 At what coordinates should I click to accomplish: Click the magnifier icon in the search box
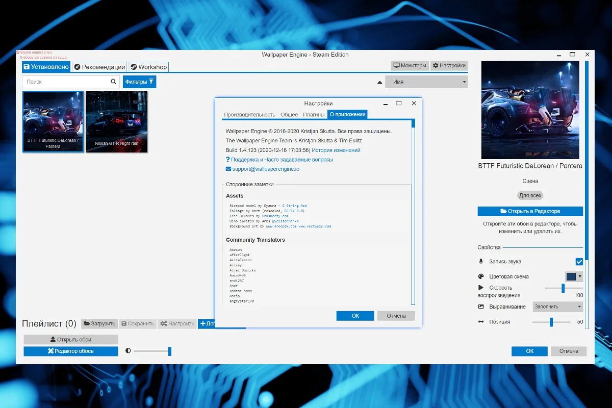[113, 82]
